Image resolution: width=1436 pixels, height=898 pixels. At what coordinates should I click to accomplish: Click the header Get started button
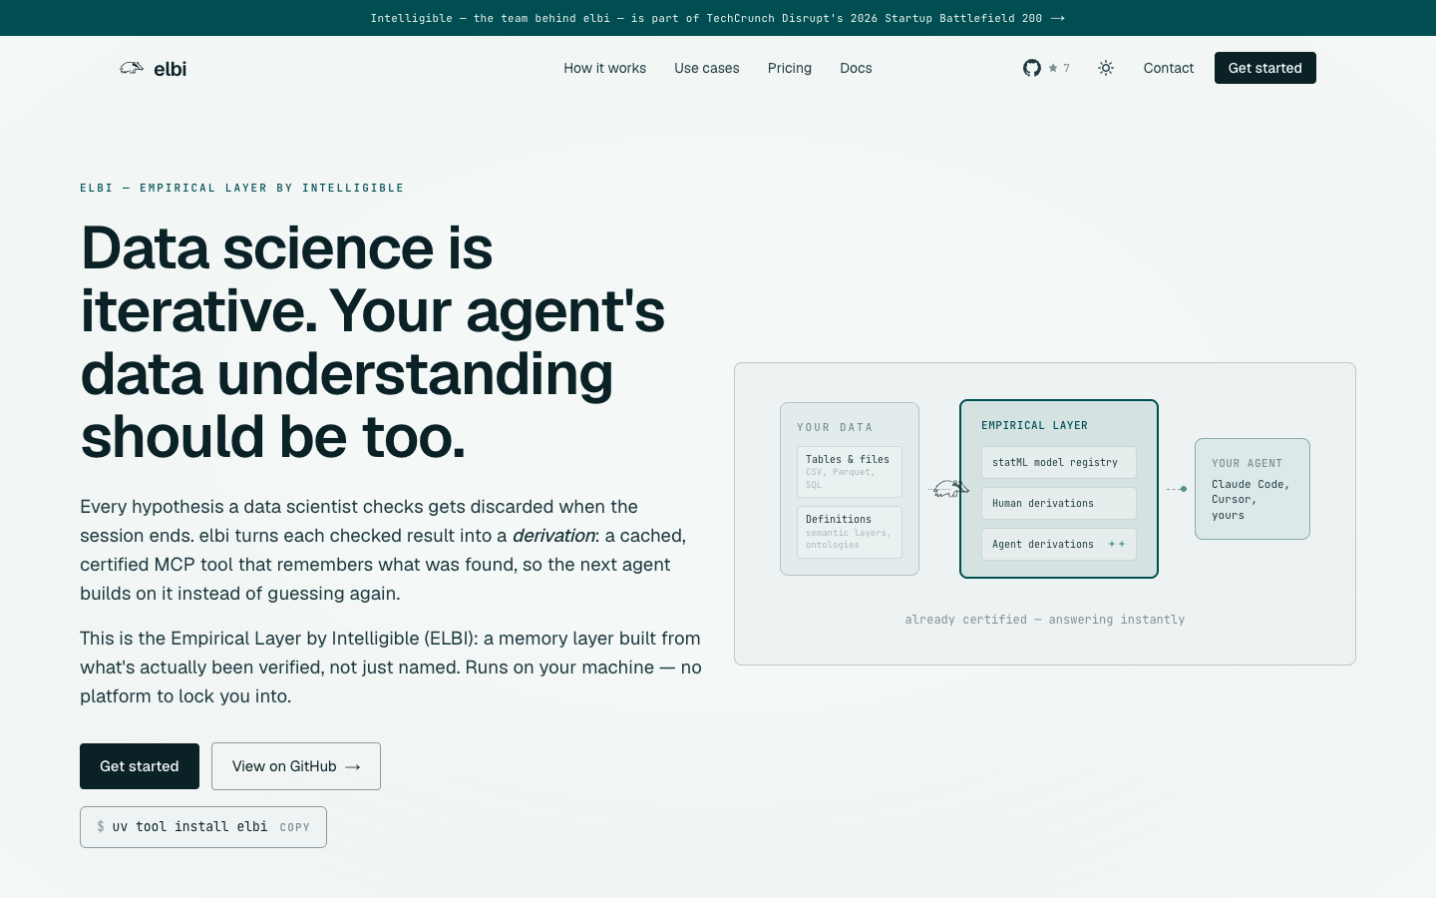(1265, 68)
